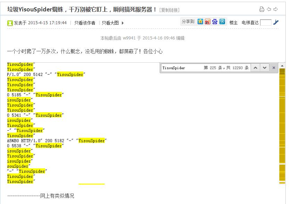Viewport: 291px width, 204px height.
Task: Share to Tencent Pengyou icon
Action: tap(222, 21)
